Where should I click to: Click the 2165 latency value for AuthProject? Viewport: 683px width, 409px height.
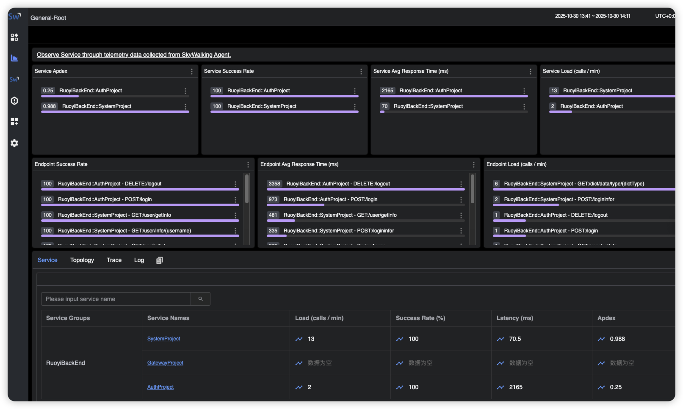(516, 387)
